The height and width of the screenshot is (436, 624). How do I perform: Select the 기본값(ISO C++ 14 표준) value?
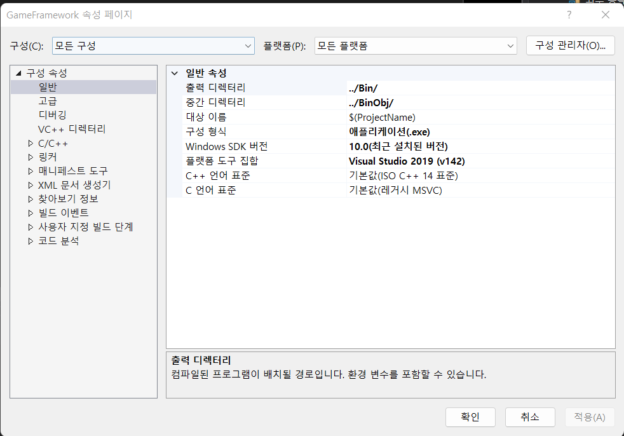[481, 175]
